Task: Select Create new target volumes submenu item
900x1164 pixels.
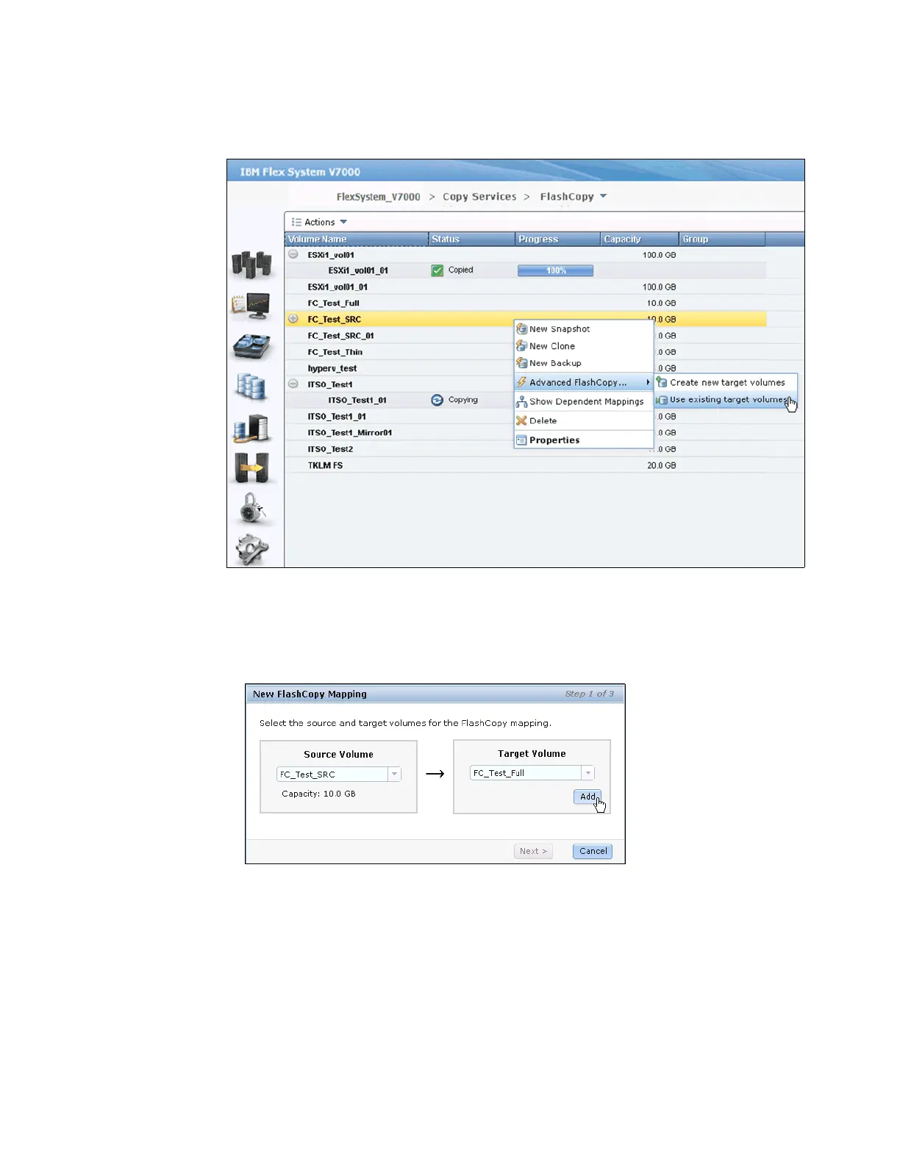Action: click(726, 382)
